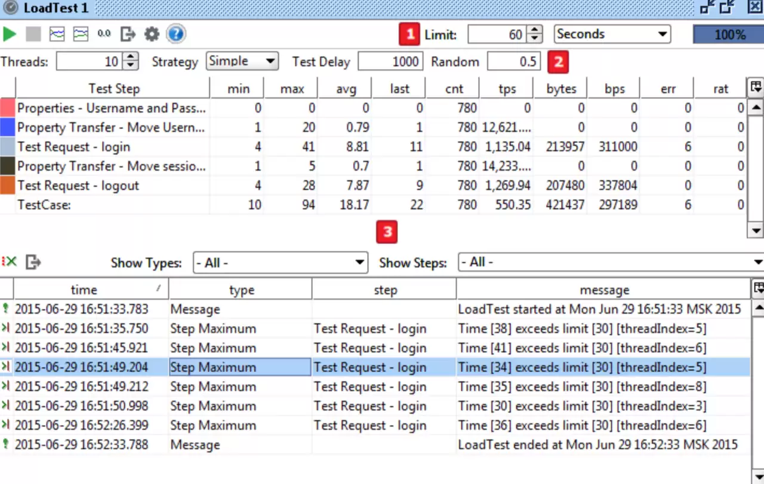Expand the Strategy Simple dropdown
Image resolution: width=764 pixels, height=484 pixels.
tap(242, 61)
